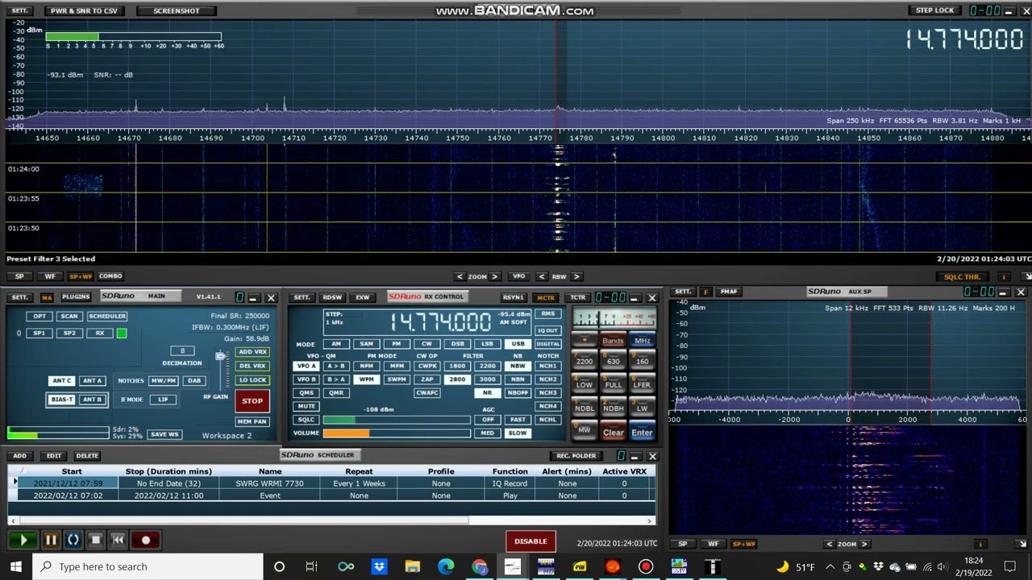Click the dot key on the keypad
This screenshot has width=1032, height=580.
pos(585,341)
